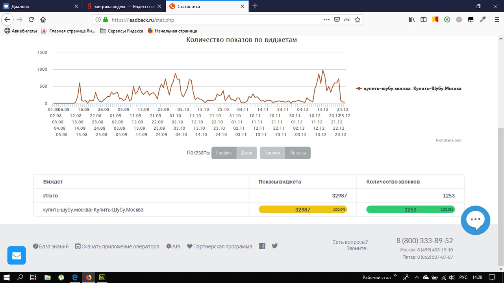Open Microsoft Edge from taskbar
Viewport: 504px width, 283px height.
(75, 277)
